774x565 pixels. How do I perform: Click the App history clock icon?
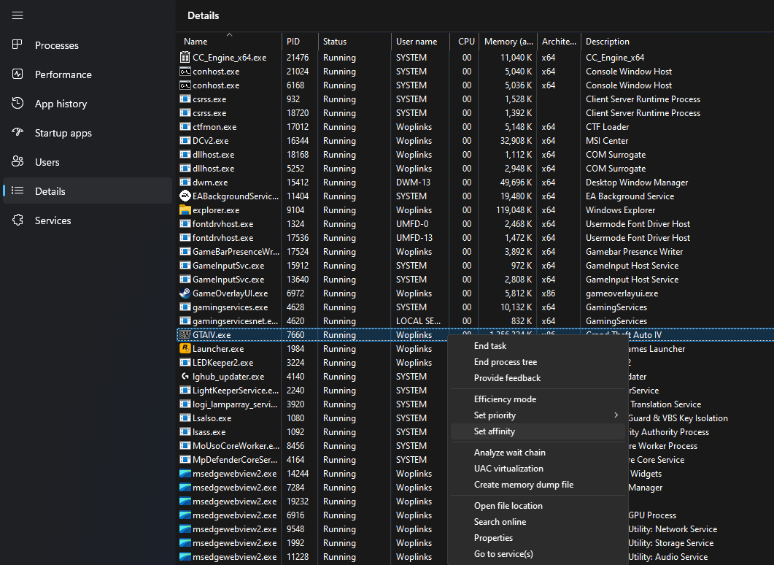pos(18,103)
